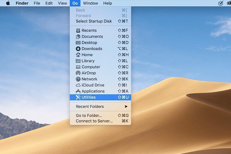Select the highlighted Utilities item

[x=100, y=97]
